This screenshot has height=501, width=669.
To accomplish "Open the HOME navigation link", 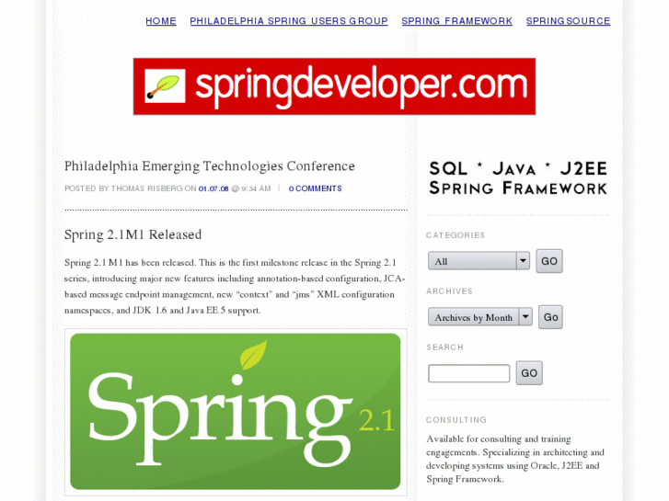I will 161,21.
